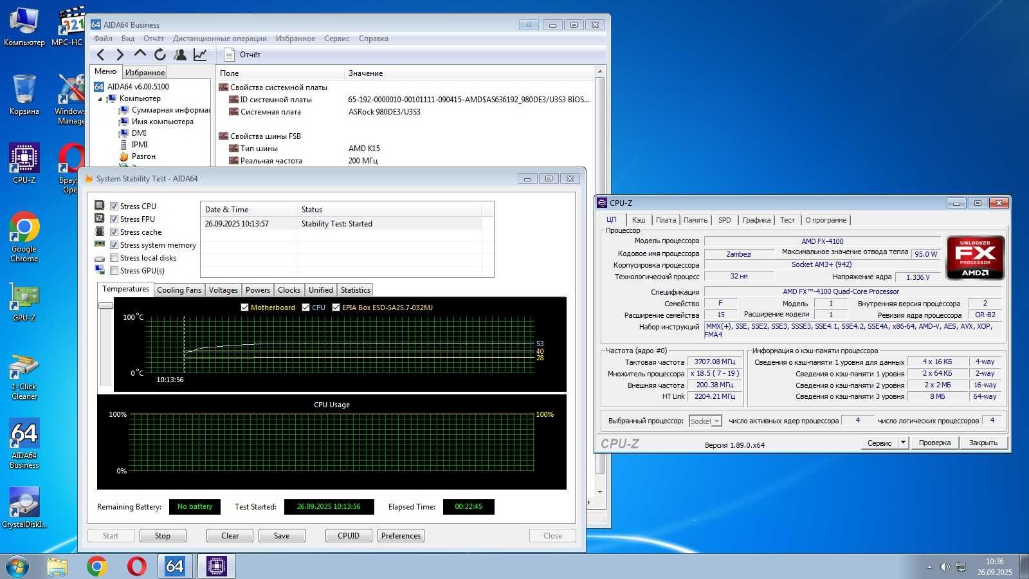Switch to Cooling Fans tab
This screenshot has height=579, width=1029.
point(179,290)
